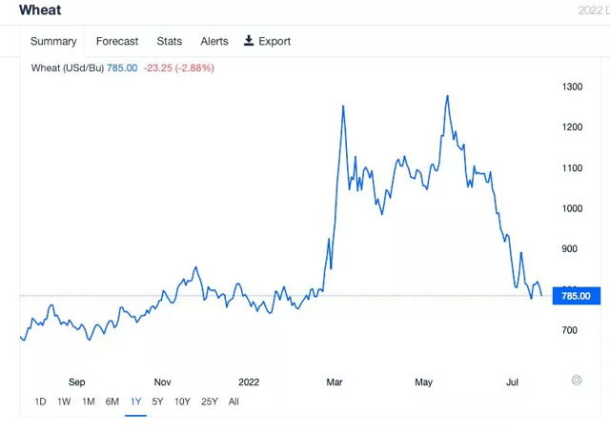Open chart settings gear icon

pos(577,380)
